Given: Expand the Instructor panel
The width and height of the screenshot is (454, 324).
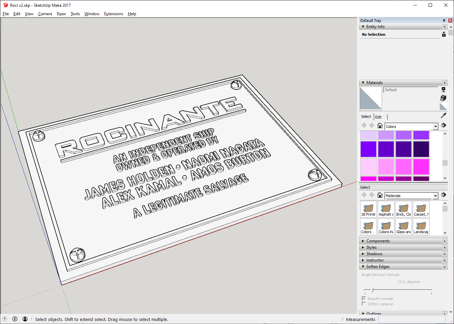Looking at the screenshot, I should pyautogui.click(x=363, y=260).
